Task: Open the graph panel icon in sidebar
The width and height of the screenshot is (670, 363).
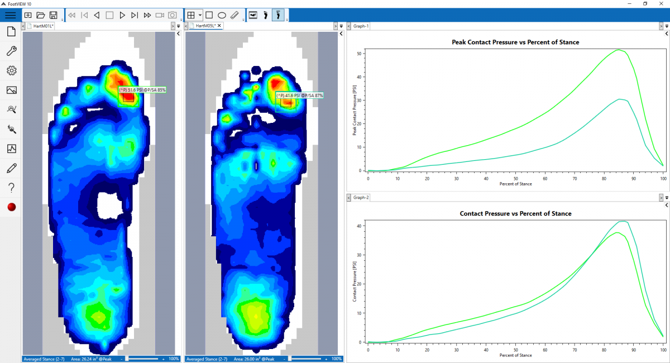Action: pos(11,149)
